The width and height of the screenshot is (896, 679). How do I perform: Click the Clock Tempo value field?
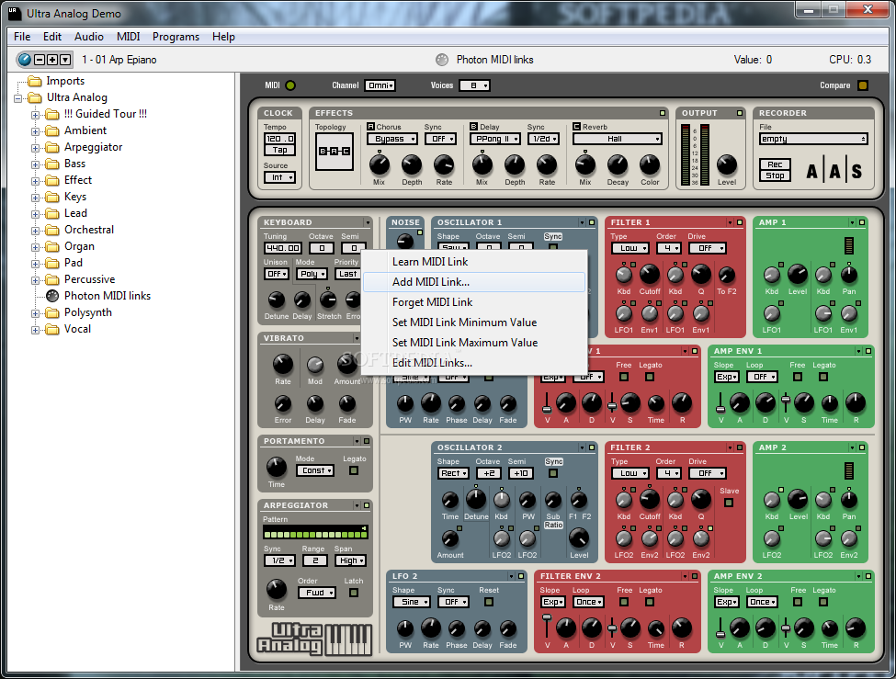(x=279, y=139)
